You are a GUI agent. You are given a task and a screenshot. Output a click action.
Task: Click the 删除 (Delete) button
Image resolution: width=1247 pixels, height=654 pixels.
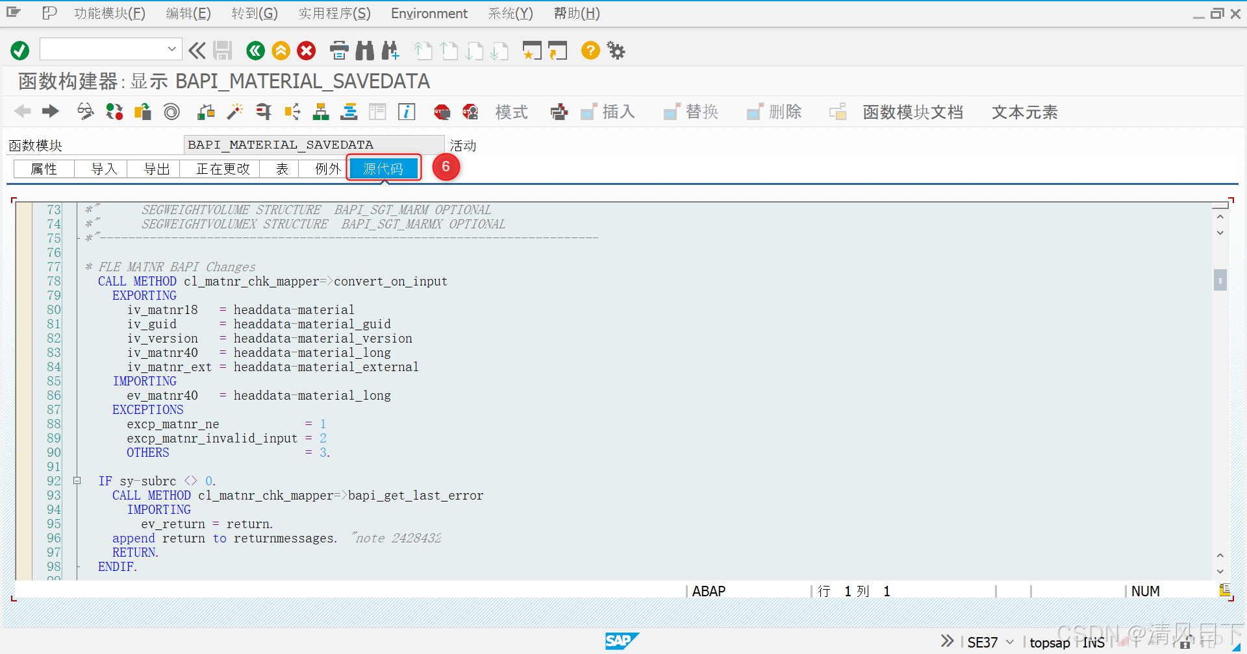coord(774,112)
